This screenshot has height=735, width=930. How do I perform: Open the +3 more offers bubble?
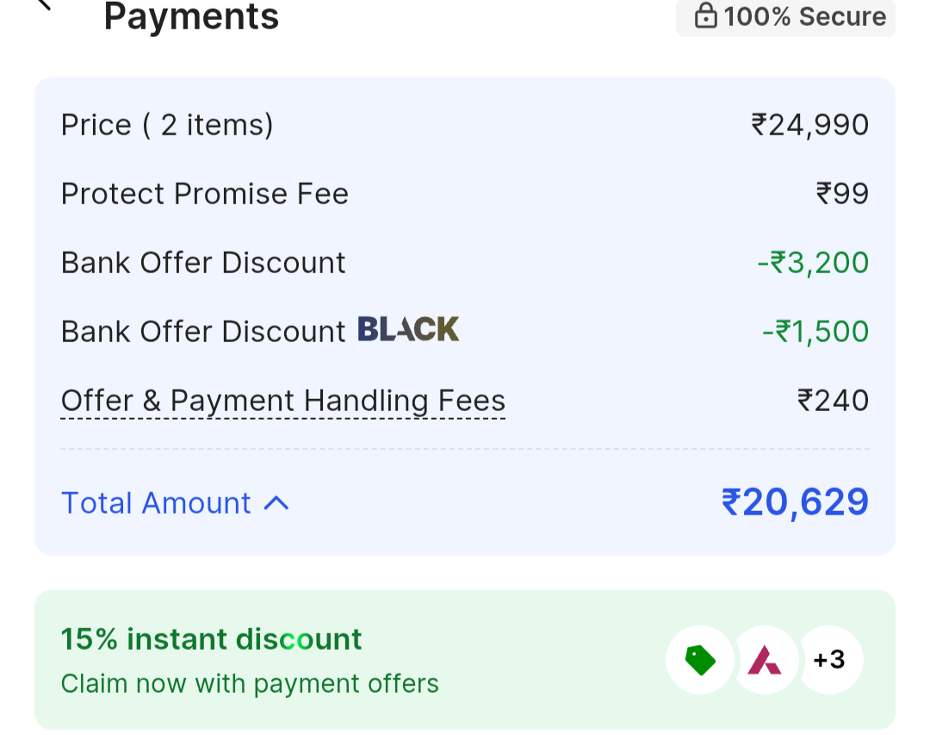[x=829, y=660]
